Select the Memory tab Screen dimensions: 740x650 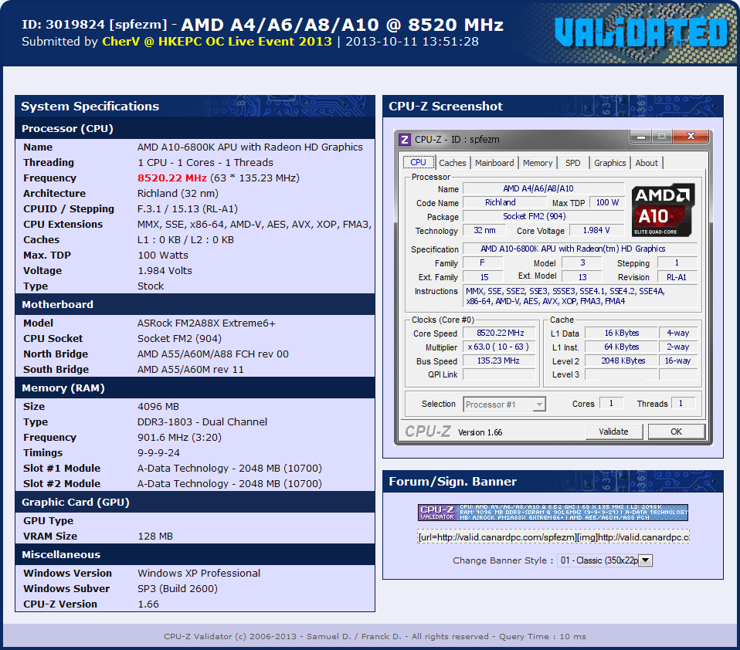click(538, 163)
